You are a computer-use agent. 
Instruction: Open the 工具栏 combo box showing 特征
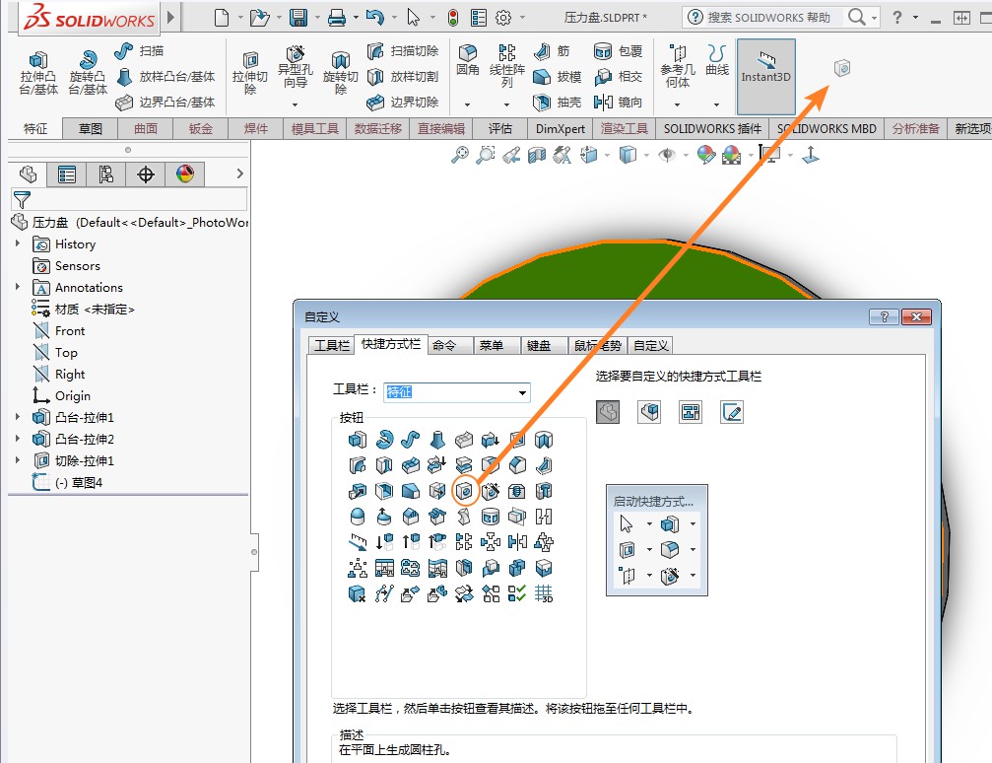[457, 392]
